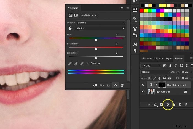Viewport: 193px width, 129px height.
Task: Open the fx layer styles menu
Action: coord(156,105)
